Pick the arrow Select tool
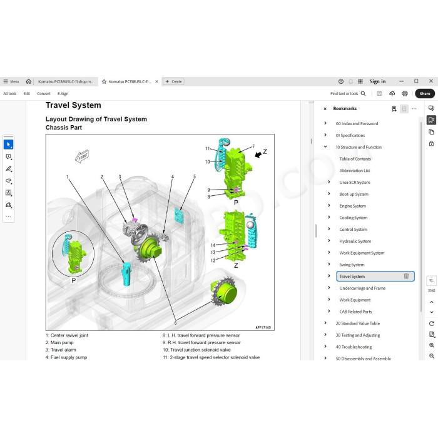The height and width of the screenshot is (438, 438). point(8,145)
